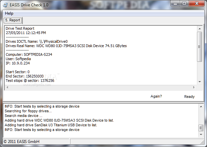Viewport: 207px width, 147px height.
Task: Click the 'Drives IOCTL Name' line
Action: (37, 41)
